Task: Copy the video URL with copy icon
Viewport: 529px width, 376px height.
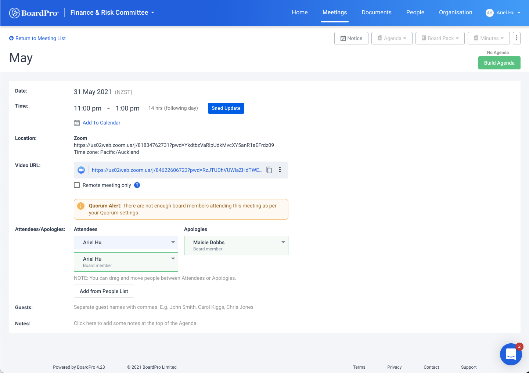Action: pyautogui.click(x=269, y=170)
